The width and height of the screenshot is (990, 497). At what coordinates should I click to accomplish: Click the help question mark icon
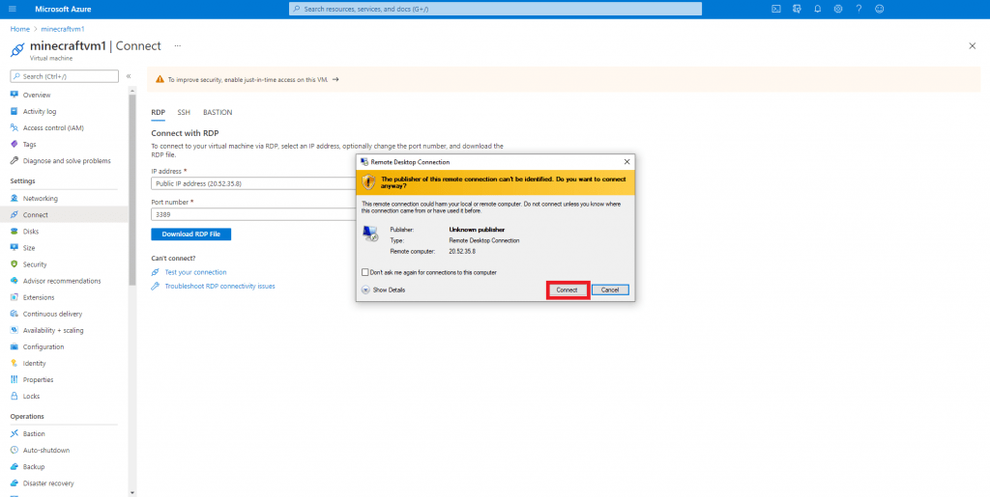(x=859, y=9)
